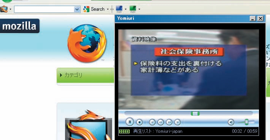Mute the player speaker icon

(x=231, y=122)
